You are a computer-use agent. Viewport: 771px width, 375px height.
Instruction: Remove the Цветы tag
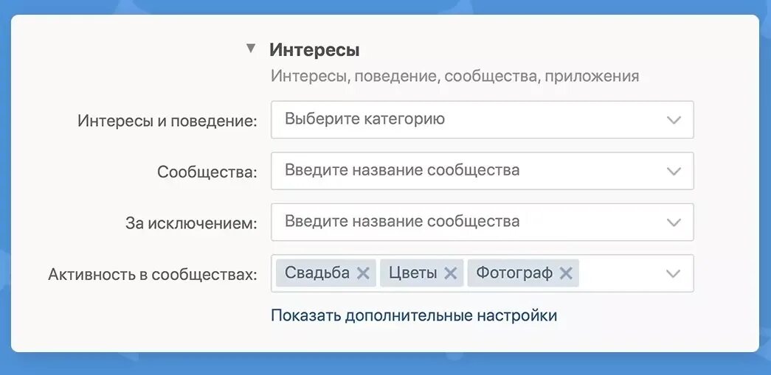click(x=450, y=273)
